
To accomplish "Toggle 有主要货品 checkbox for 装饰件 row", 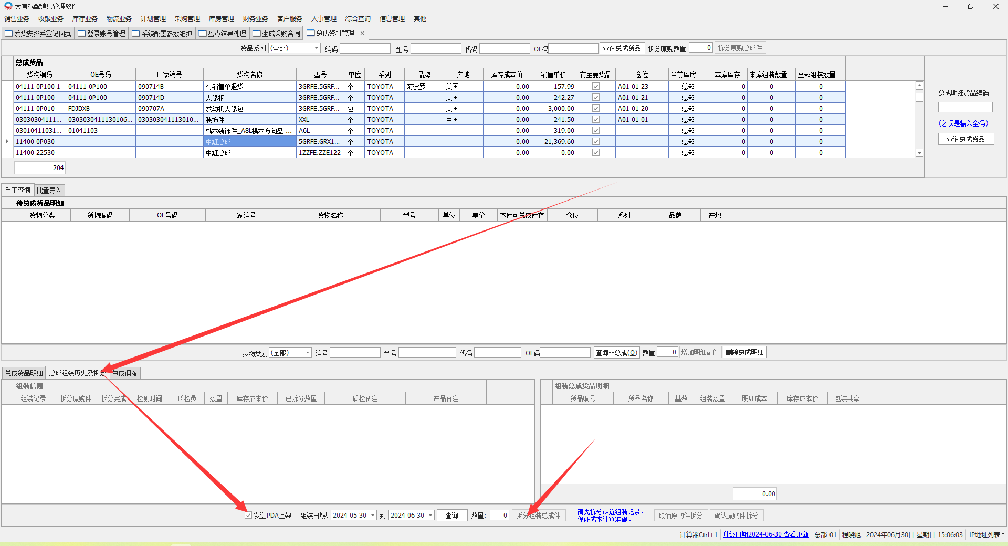I will [x=596, y=119].
